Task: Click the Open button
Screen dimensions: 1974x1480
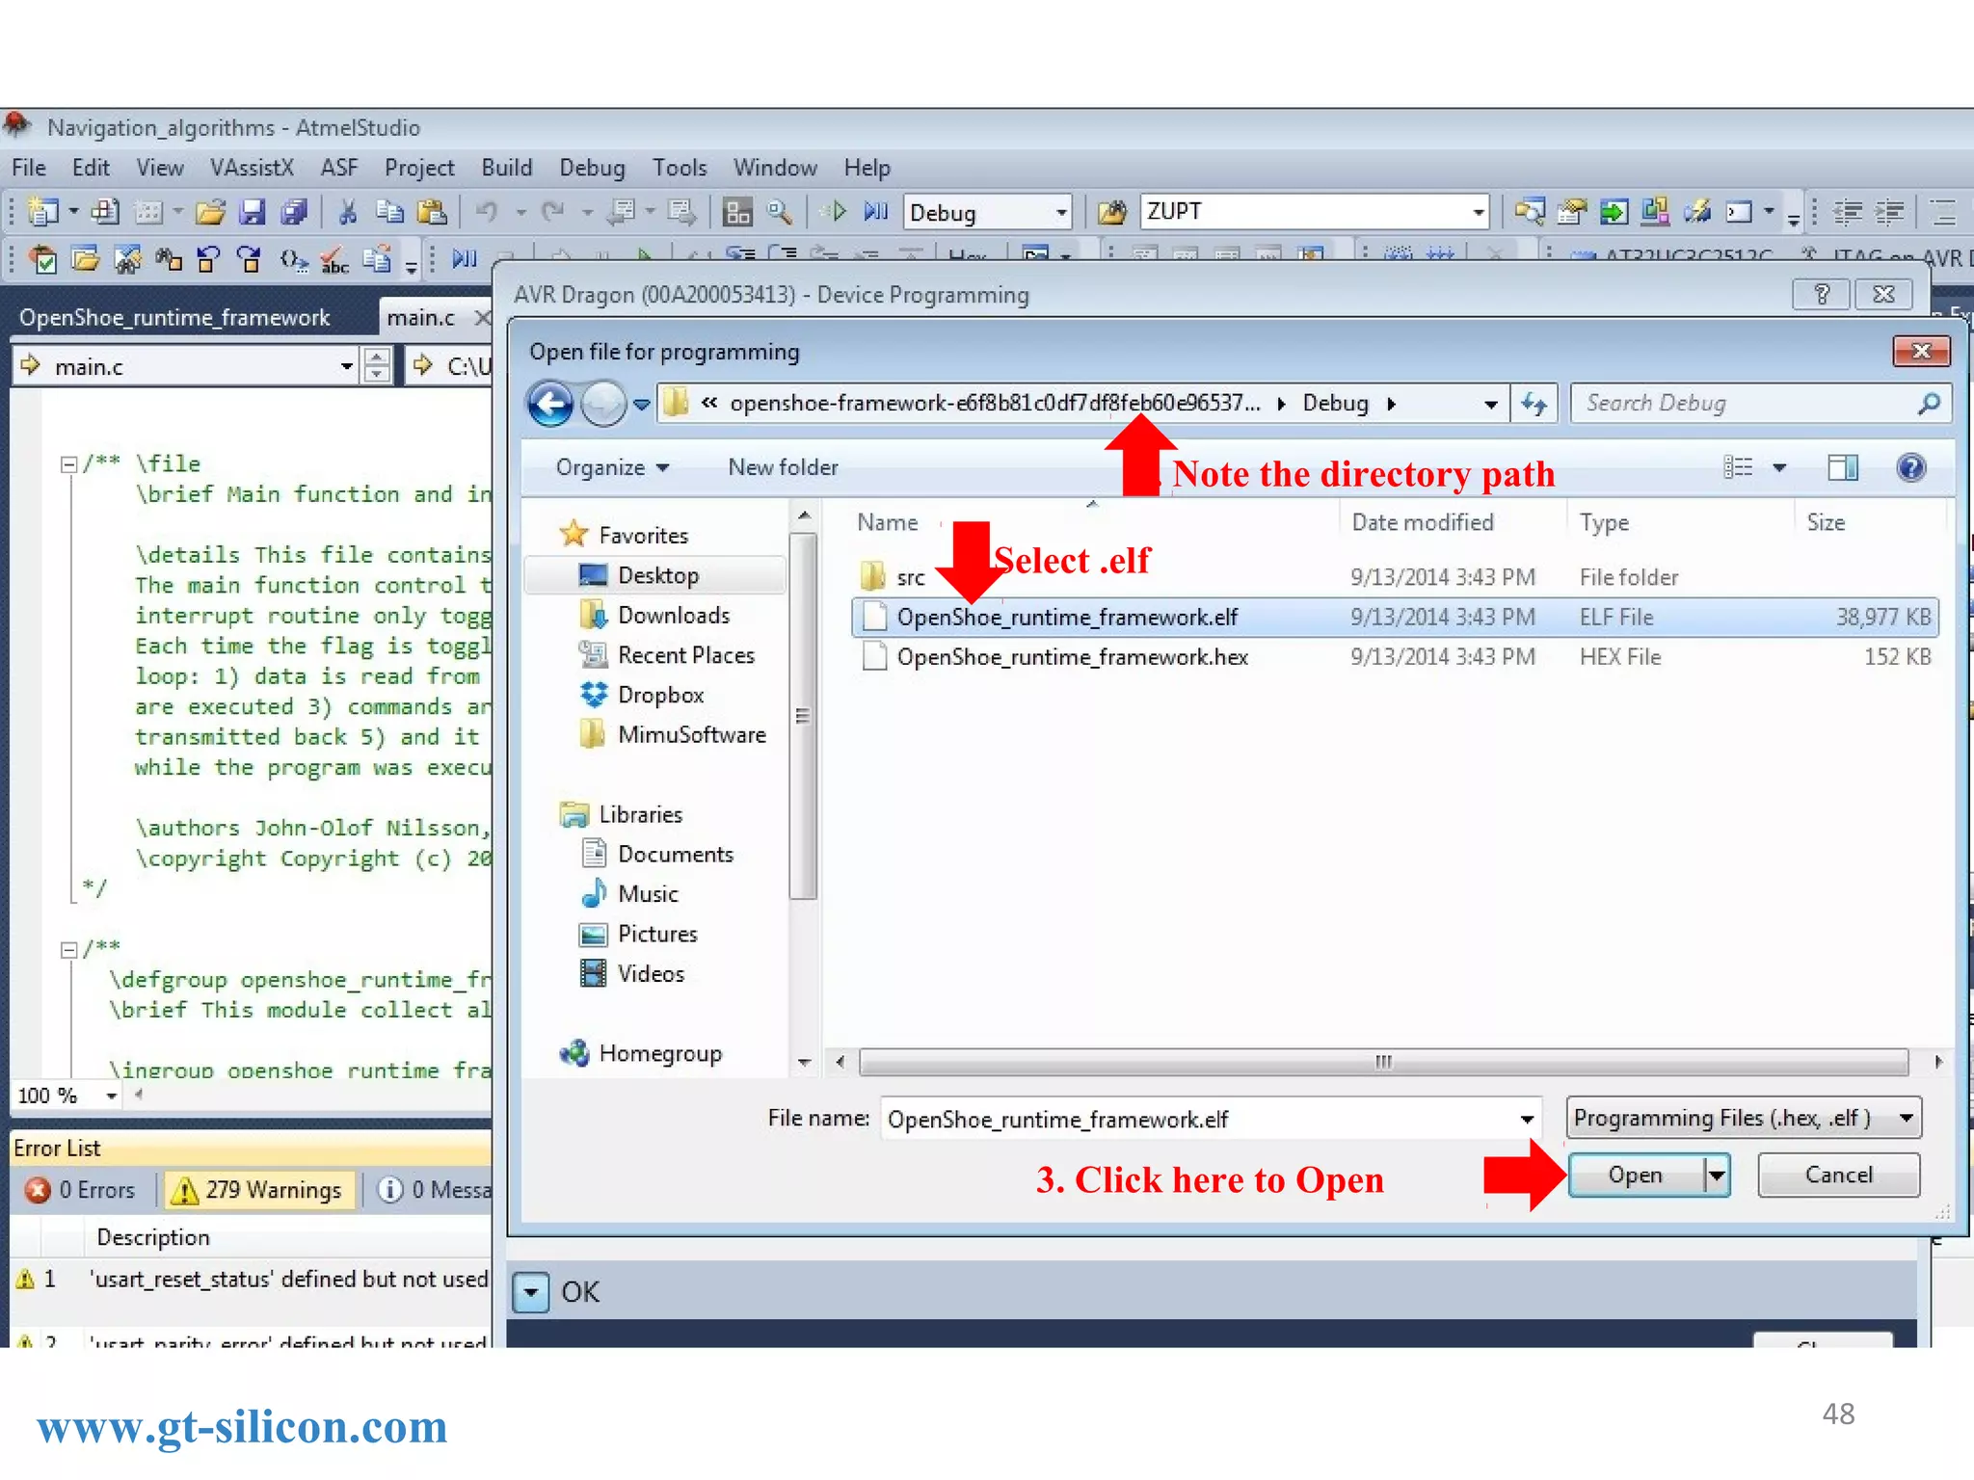Action: tap(1636, 1175)
